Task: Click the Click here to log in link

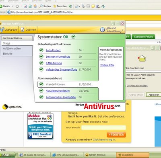Action: pyautogui.click(x=104, y=140)
